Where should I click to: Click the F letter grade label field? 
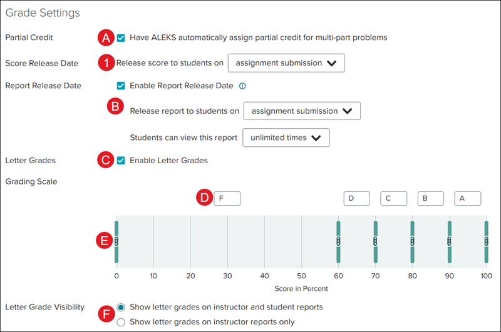(x=227, y=198)
